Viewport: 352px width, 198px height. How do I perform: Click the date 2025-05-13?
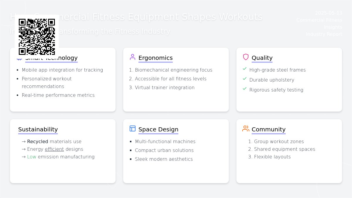coord(329,13)
